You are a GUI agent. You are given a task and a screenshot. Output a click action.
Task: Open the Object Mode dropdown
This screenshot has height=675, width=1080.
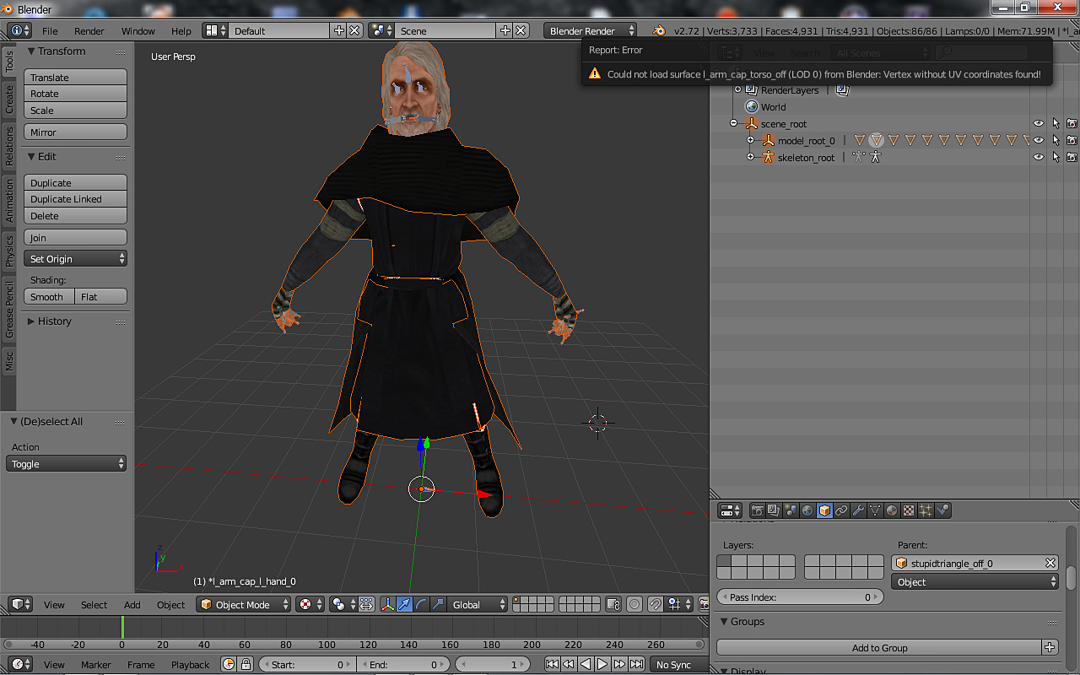coord(244,604)
